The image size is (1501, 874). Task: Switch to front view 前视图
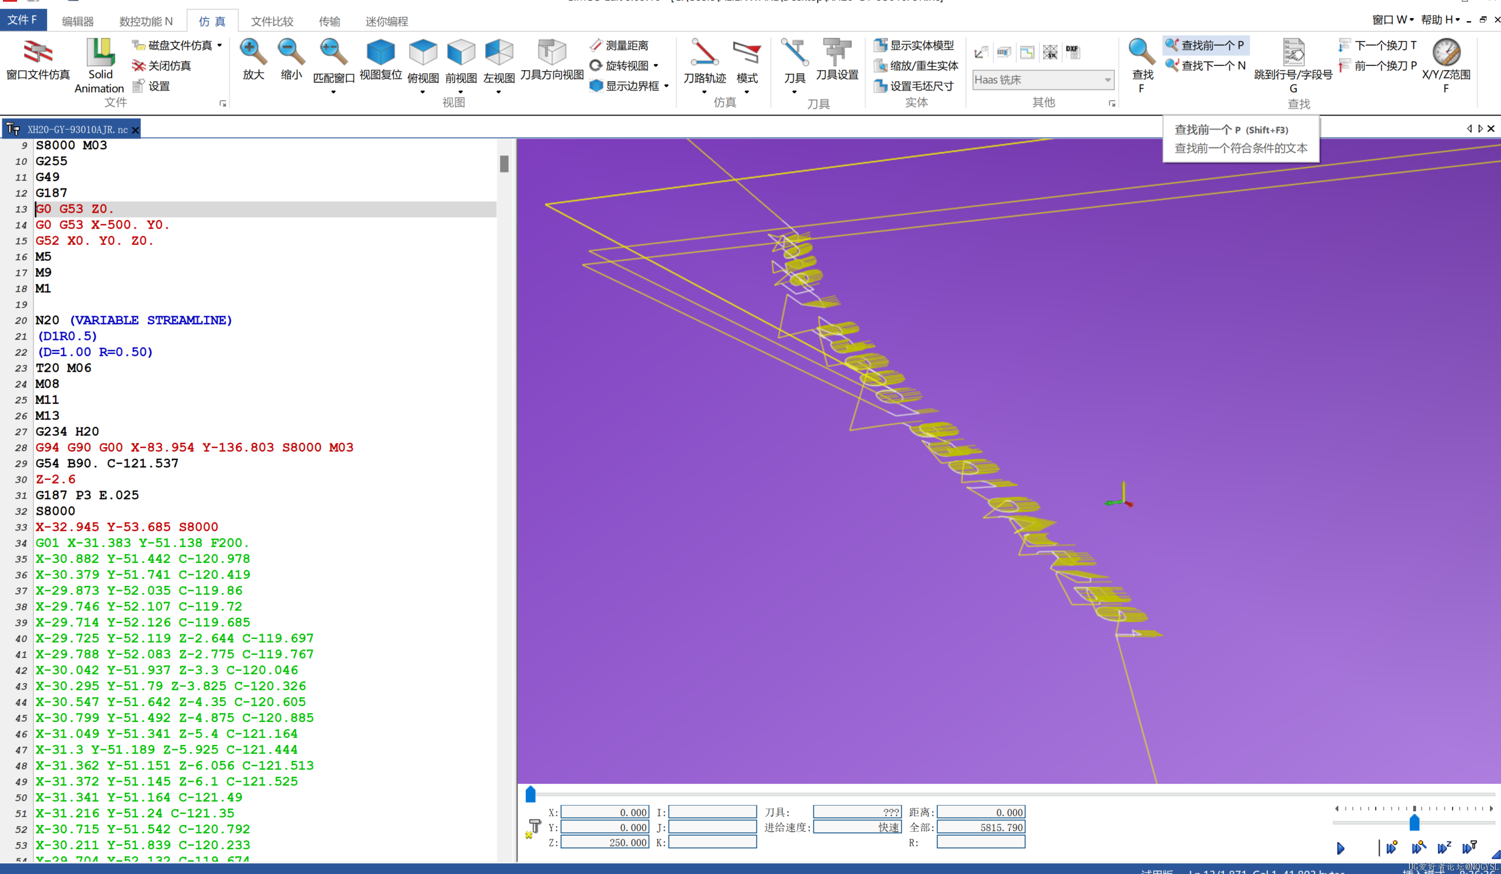tap(460, 59)
